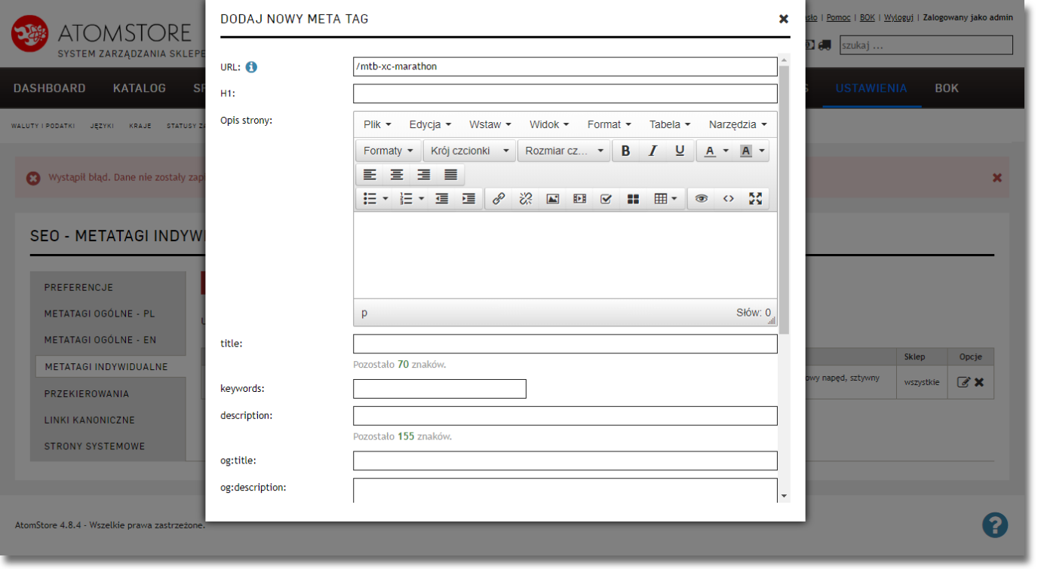
Task: Open source code view in editor
Action: click(x=728, y=199)
